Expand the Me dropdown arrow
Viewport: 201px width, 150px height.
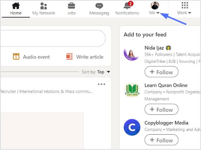click(158, 13)
